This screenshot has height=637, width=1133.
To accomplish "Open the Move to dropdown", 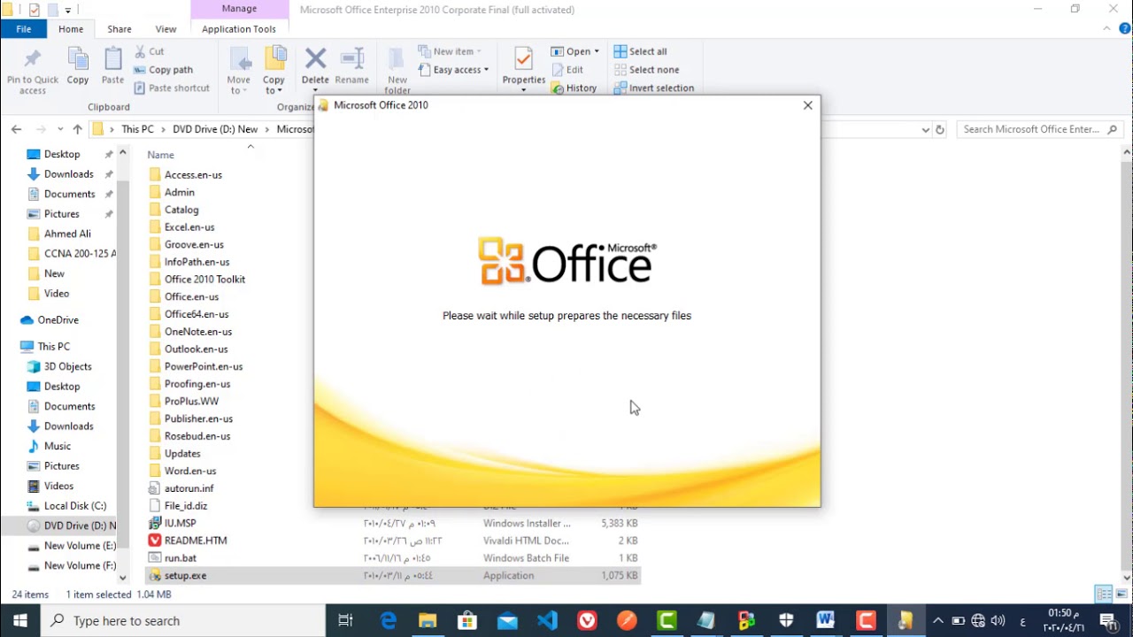I will [239, 85].
